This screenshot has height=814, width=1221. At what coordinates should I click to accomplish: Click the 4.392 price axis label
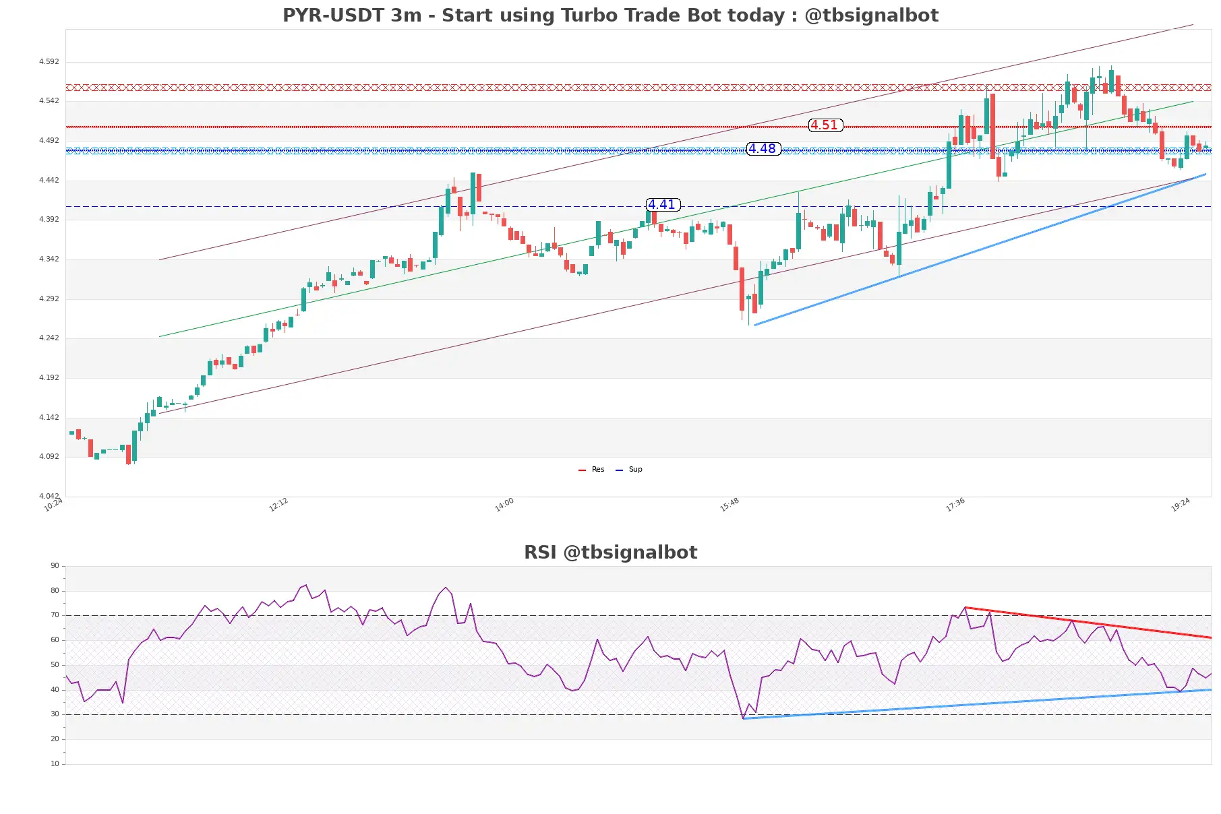tap(49, 220)
